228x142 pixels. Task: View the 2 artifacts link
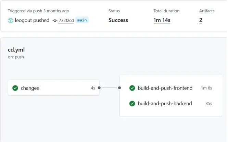(x=201, y=20)
